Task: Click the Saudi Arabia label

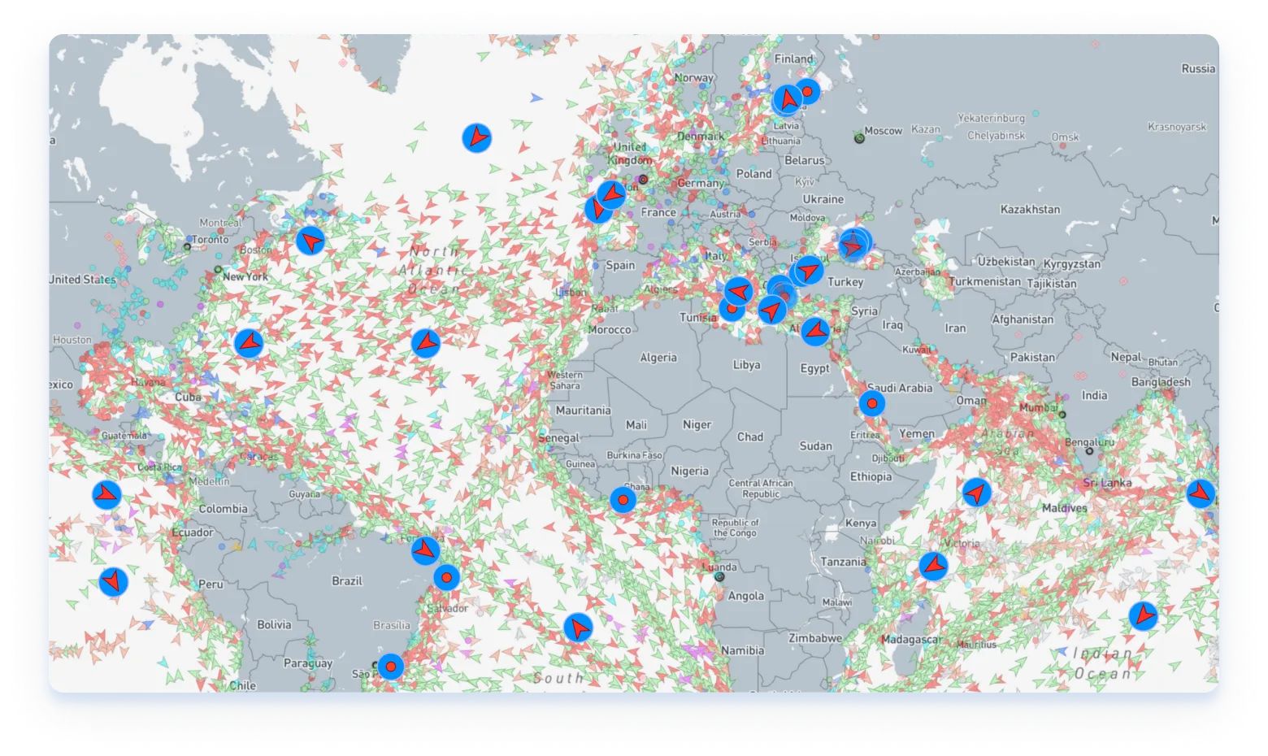Action: [x=900, y=388]
